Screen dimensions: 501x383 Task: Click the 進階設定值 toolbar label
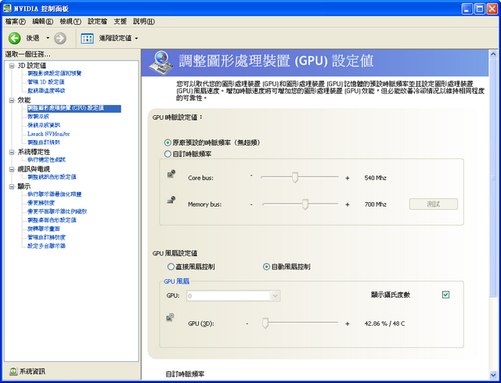115,38
